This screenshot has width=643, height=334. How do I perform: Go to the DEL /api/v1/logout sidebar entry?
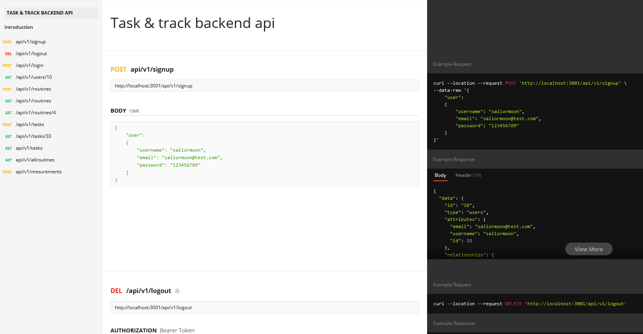coord(31,54)
